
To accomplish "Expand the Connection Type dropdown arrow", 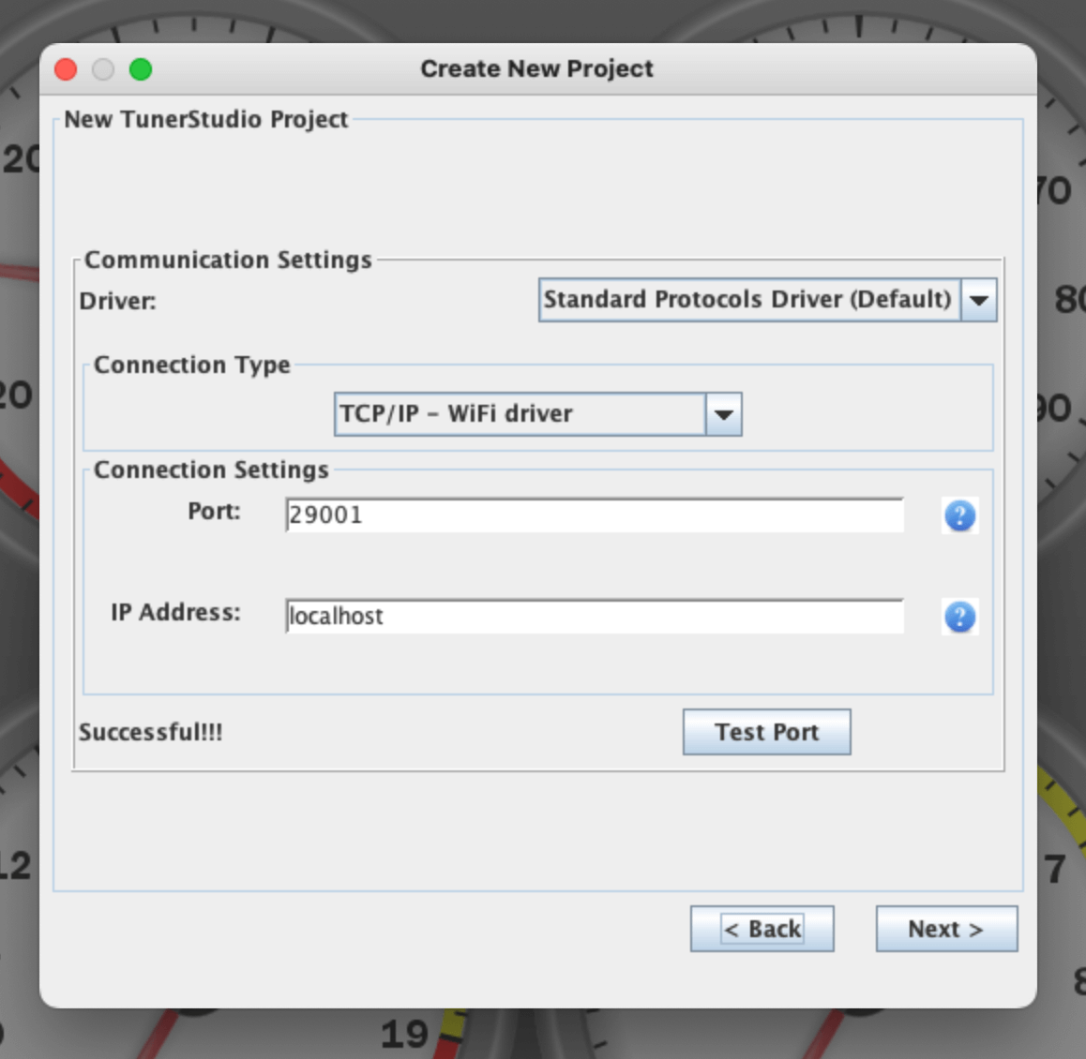I will pos(724,414).
